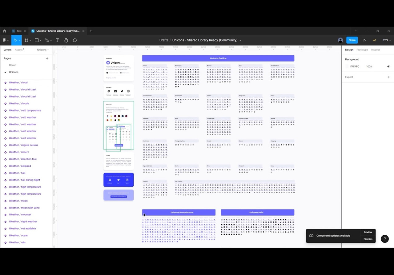This screenshot has width=394, height=275.
Task: Expand the tab bar chevron menu
Action: pos(356,31)
